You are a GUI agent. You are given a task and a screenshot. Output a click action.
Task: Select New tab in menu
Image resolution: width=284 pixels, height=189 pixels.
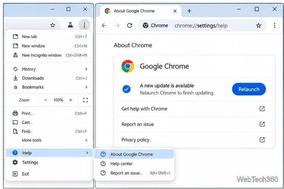pyautogui.click(x=49, y=37)
